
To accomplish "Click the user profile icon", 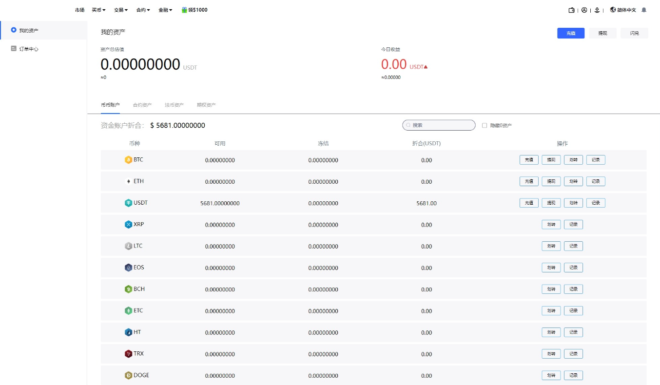I will point(584,10).
